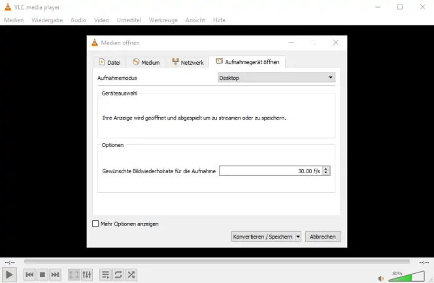Switch to the Netzwerk tab
This screenshot has height=283, width=434.
pyautogui.click(x=188, y=62)
